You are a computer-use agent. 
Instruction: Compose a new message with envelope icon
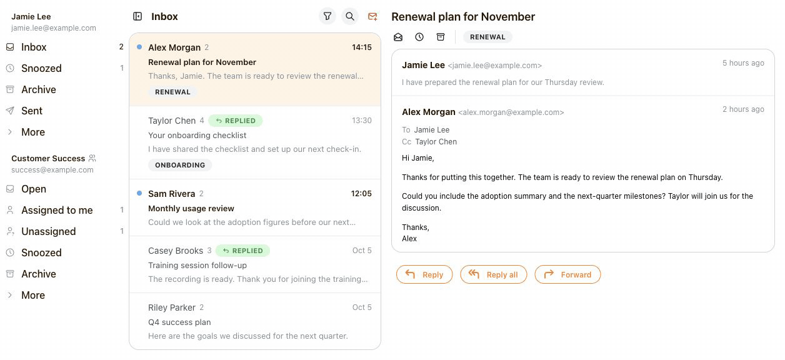pyautogui.click(x=372, y=17)
